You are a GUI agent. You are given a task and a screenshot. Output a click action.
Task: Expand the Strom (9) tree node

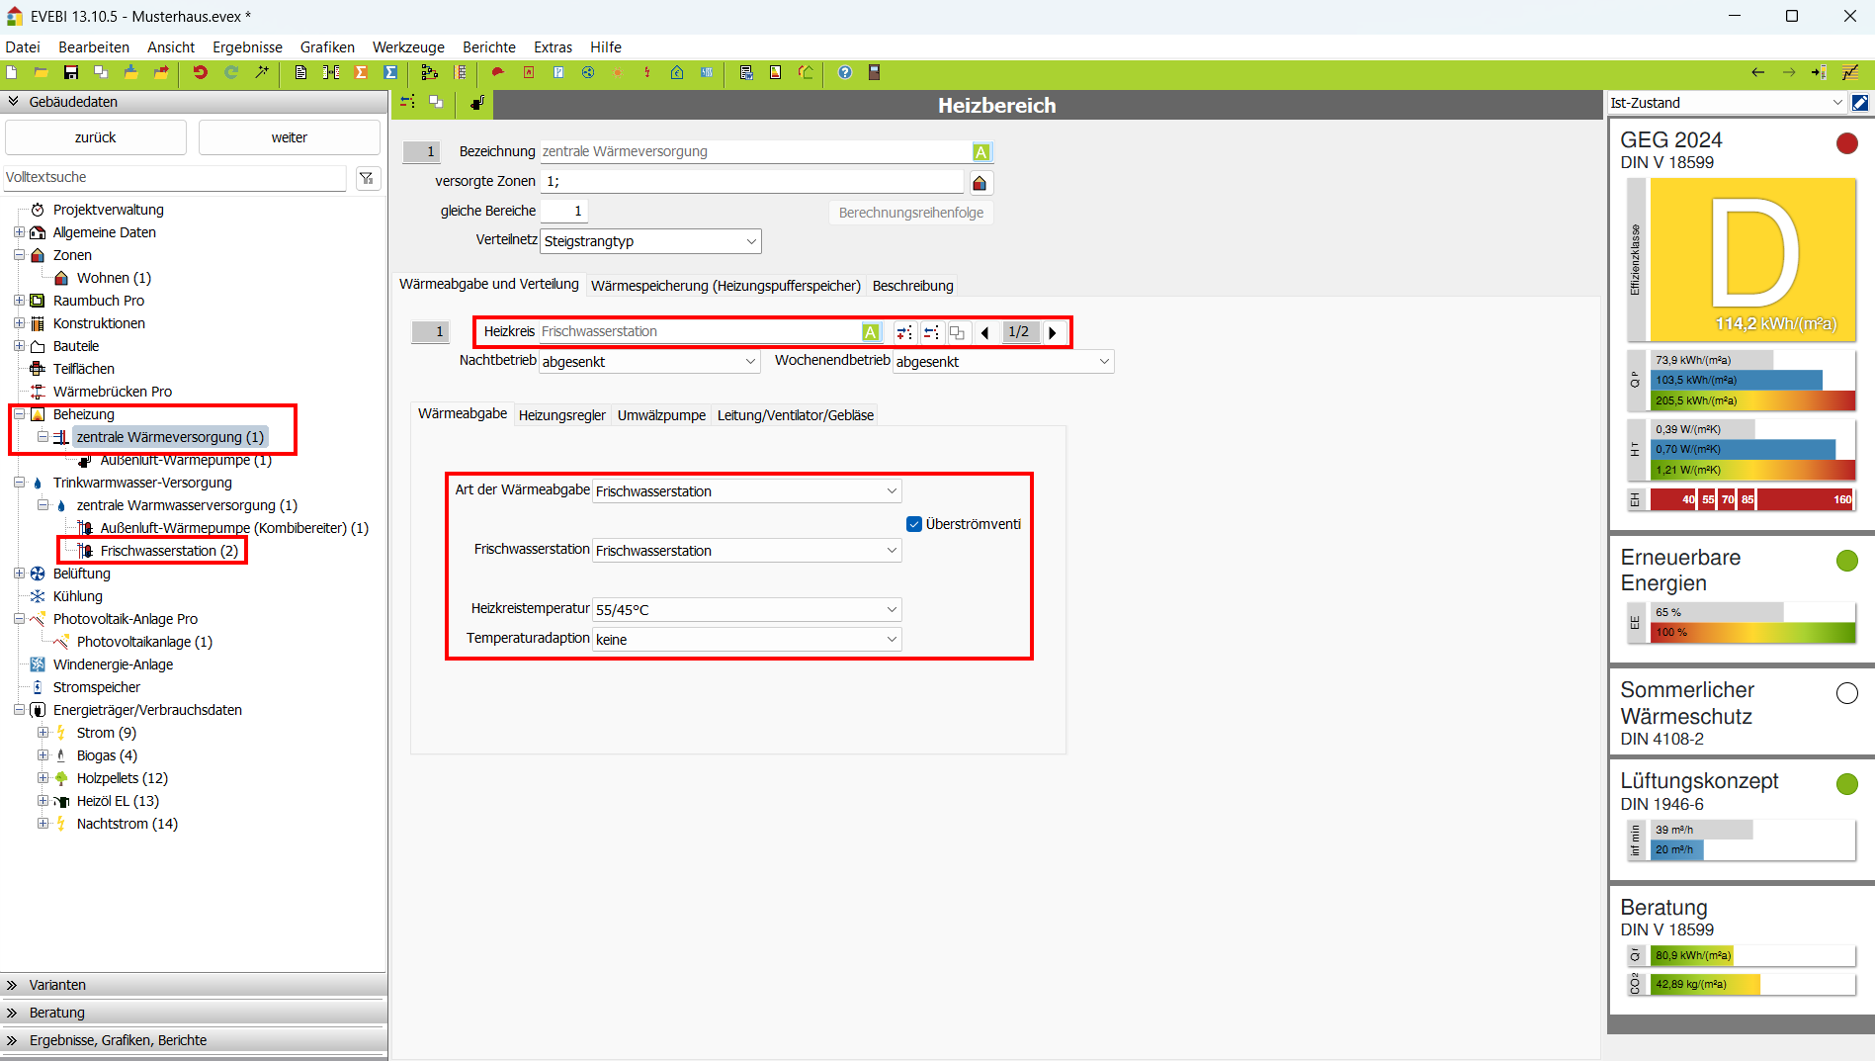coord(43,733)
